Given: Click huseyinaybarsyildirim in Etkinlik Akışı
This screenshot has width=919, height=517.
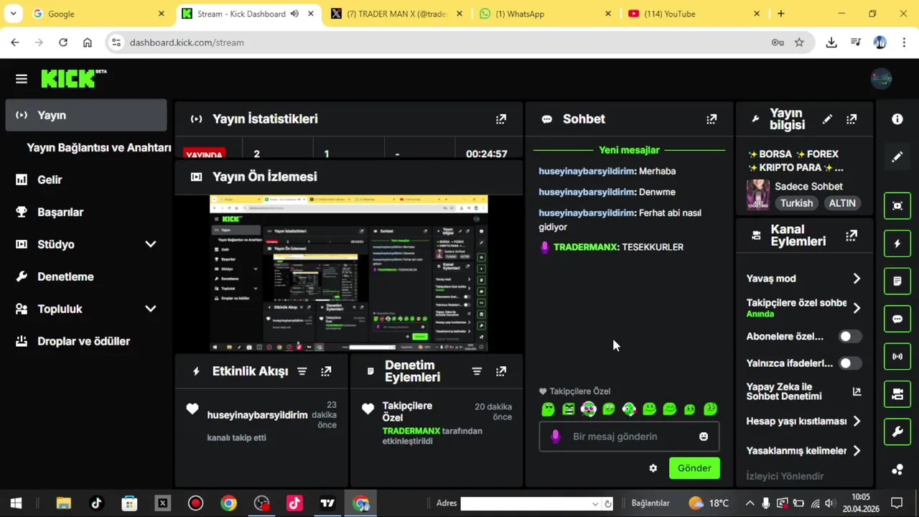Looking at the screenshot, I should (x=257, y=415).
